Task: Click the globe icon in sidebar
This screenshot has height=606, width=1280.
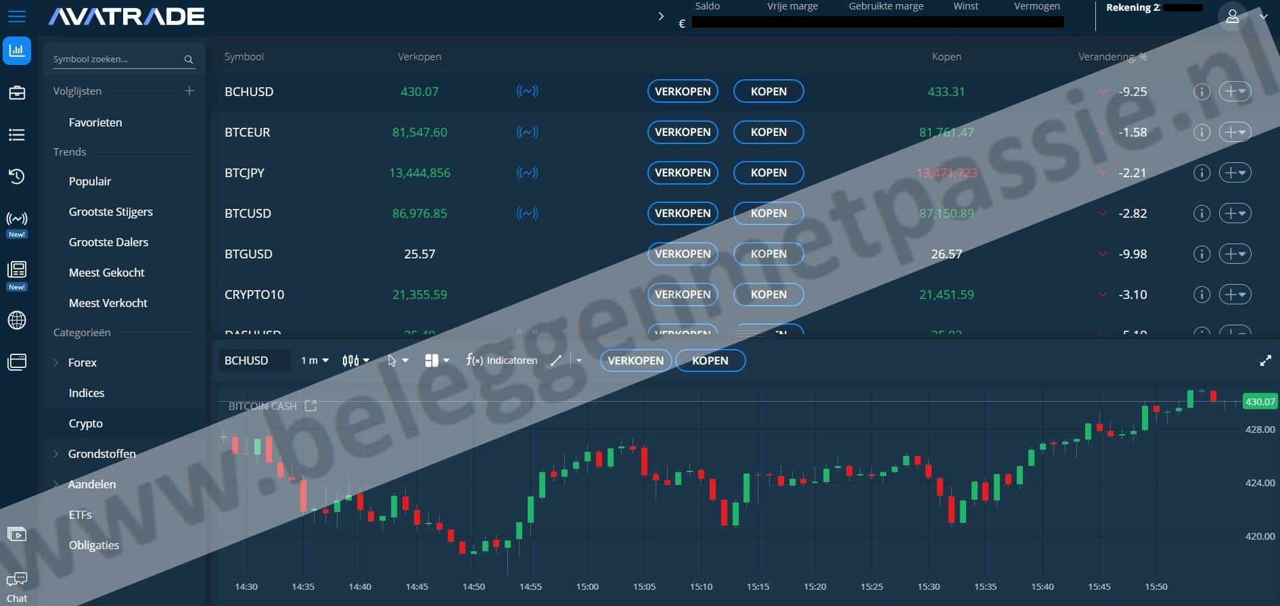Action: (x=17, y=320)
